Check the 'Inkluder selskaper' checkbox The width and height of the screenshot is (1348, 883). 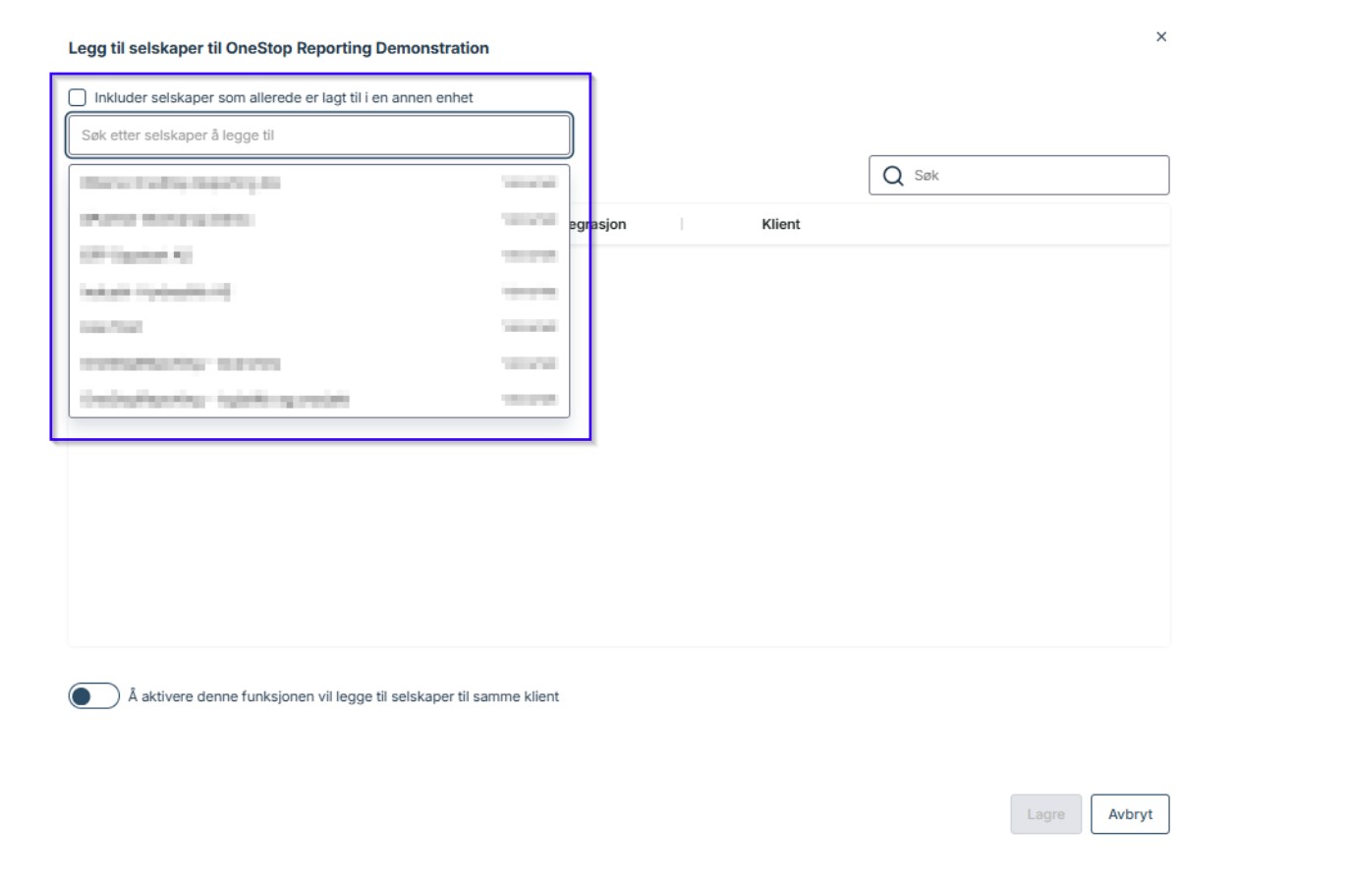pos(78,97)
